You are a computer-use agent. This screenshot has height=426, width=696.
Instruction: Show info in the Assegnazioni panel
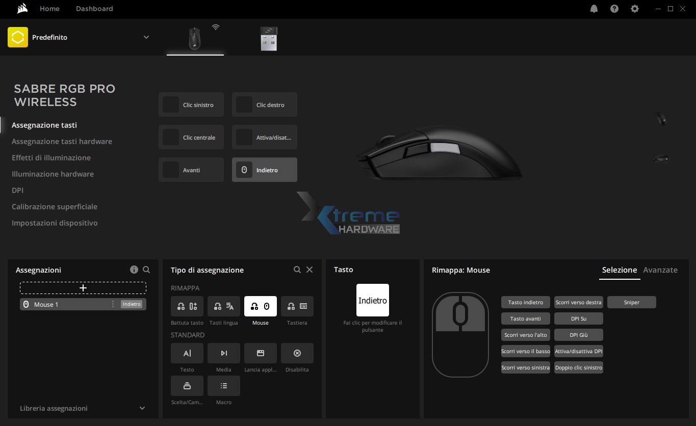[134, 270]
